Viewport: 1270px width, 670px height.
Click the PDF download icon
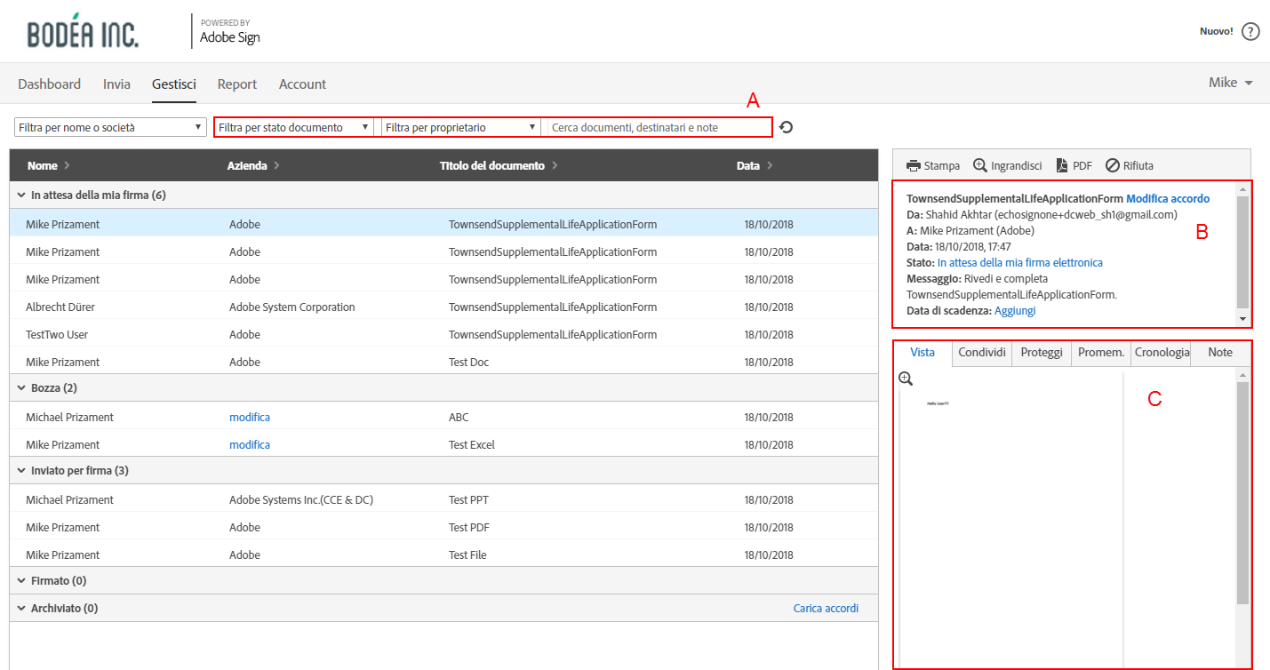pos(1061,165)
